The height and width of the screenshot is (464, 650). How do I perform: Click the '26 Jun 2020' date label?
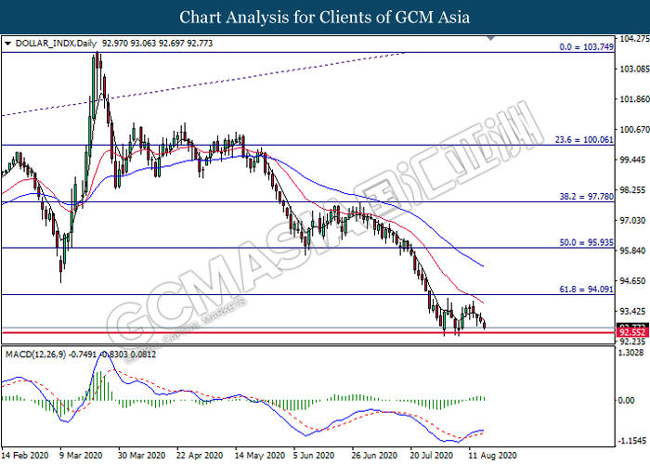tap(375, 456)
